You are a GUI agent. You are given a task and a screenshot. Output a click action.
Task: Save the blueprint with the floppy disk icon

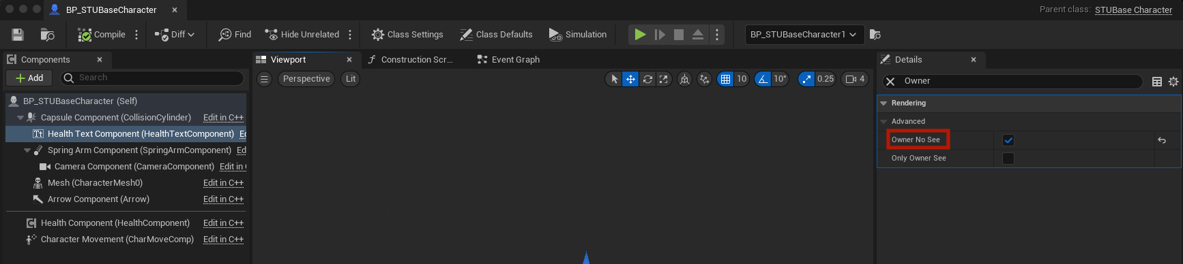click(x=18, y=35)
